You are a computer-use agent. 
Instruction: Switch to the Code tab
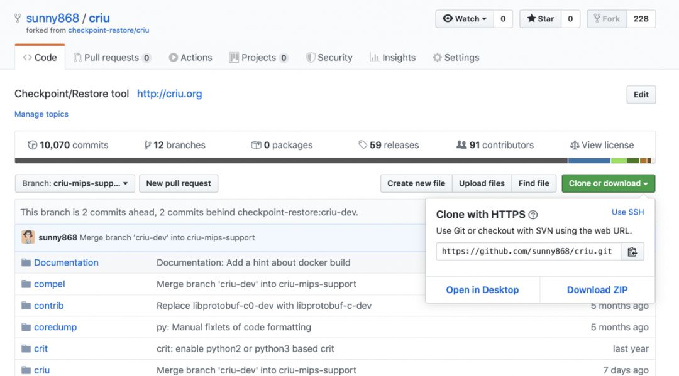40,58
